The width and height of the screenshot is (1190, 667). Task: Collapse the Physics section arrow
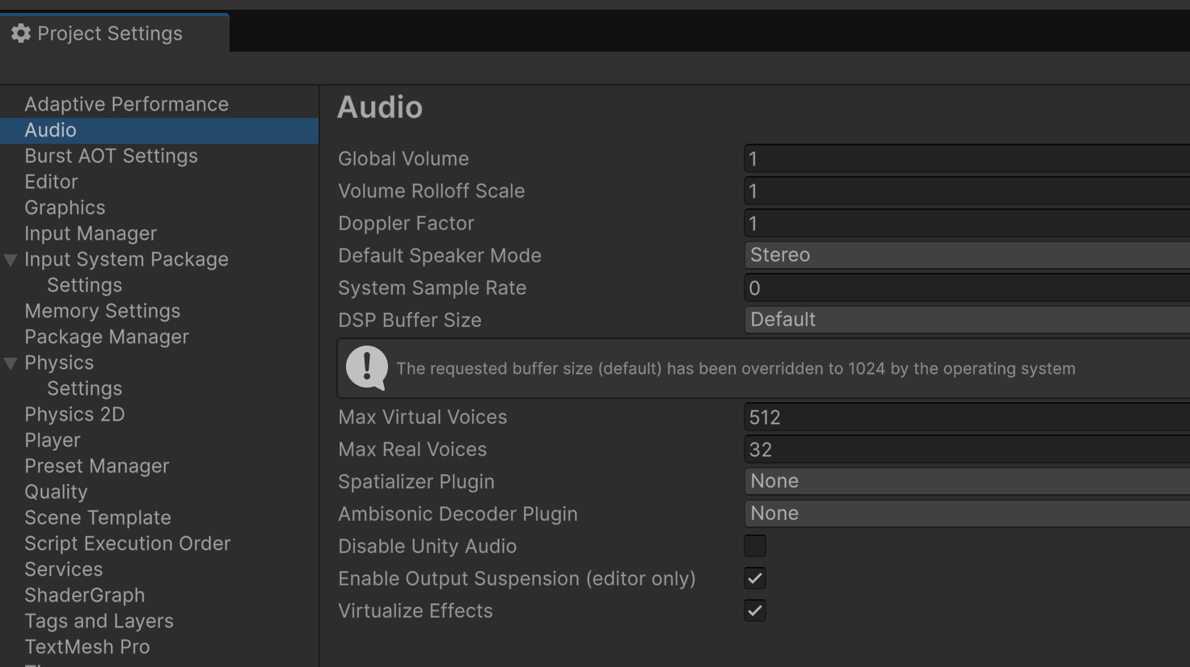click(11, 363)
